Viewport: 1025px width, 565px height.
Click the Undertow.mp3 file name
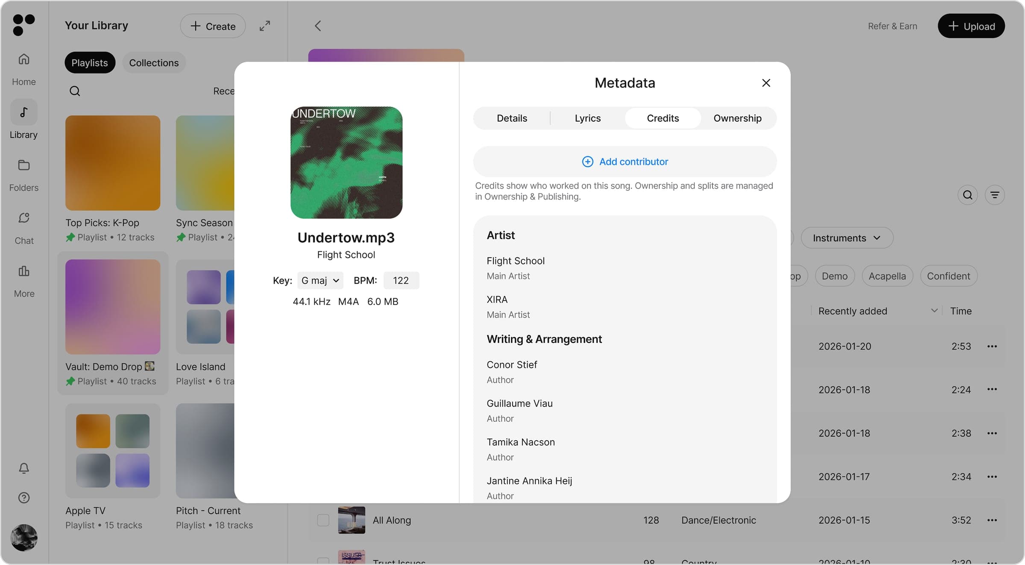click(x=346, y=238)
